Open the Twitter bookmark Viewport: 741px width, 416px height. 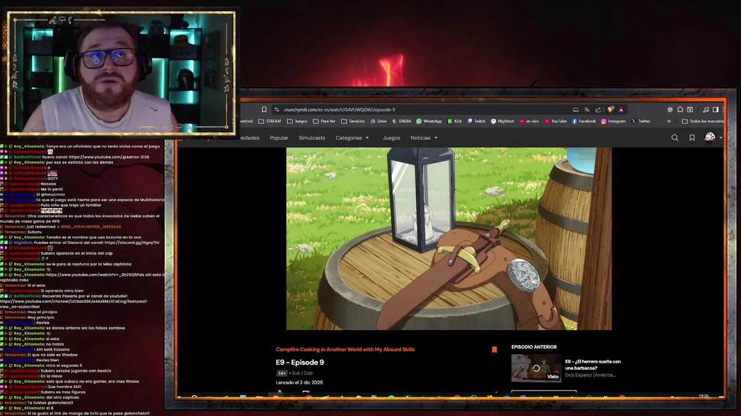pos(641,121)
